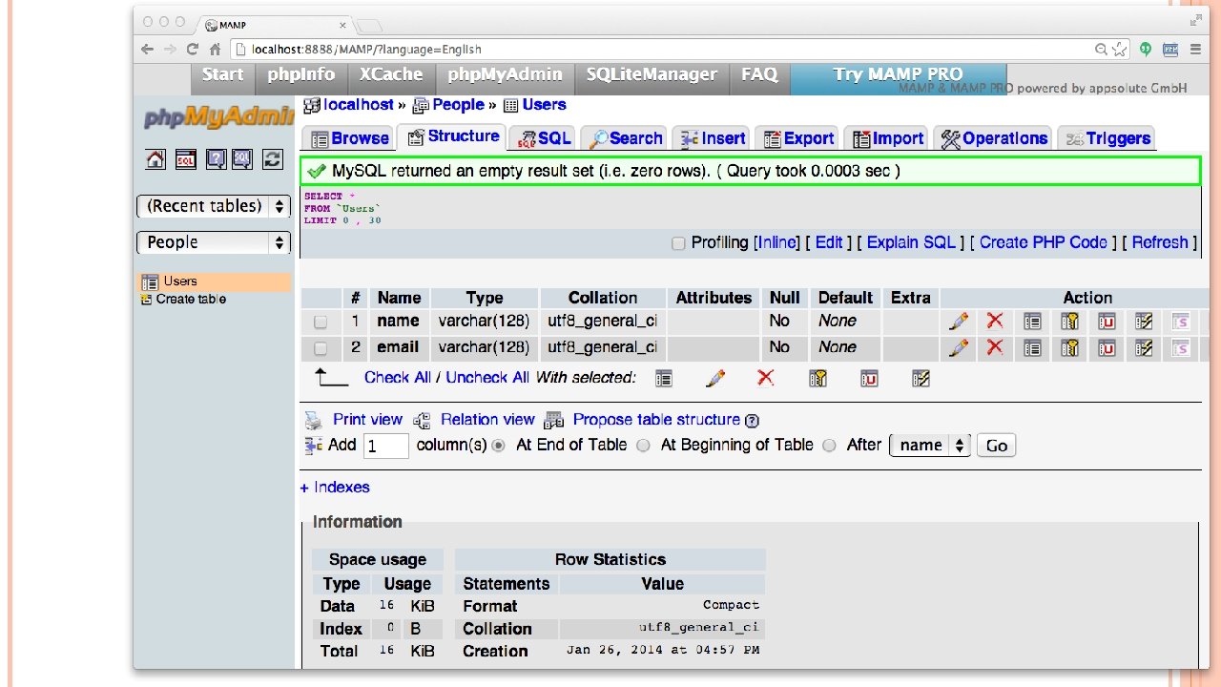Click the browser home button
The width and height of the screenshot is (1221, 687).
pos(216,49)
